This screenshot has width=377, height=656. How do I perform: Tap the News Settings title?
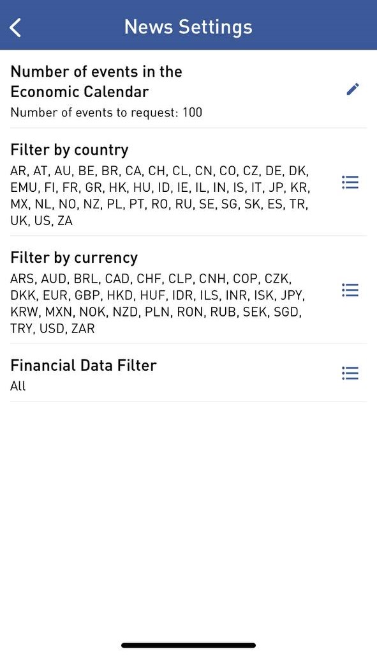pos(188,27)
